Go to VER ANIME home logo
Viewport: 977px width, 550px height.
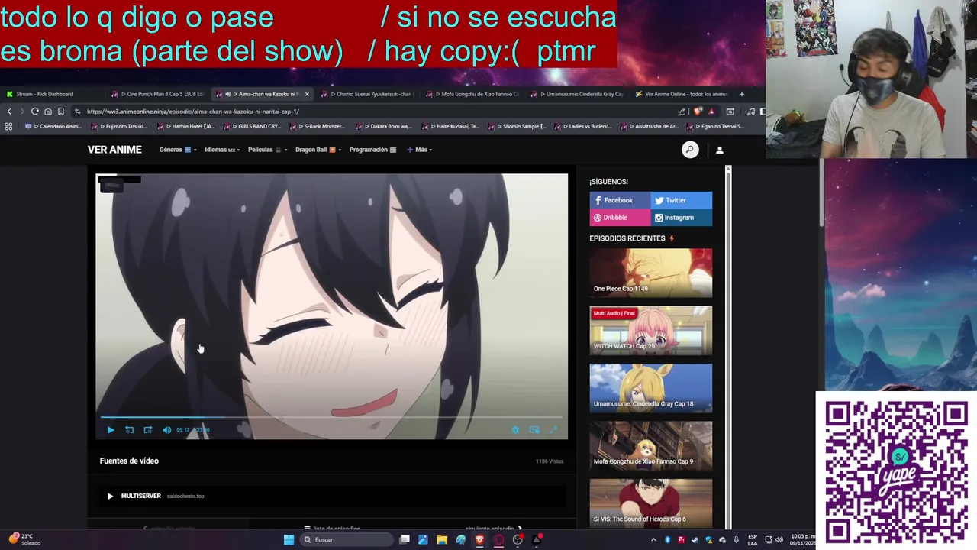[114, 150]
